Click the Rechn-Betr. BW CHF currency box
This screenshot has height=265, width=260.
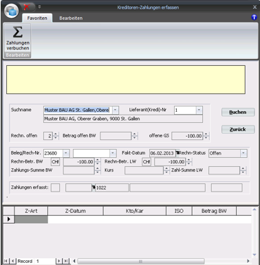coord(55,162)
